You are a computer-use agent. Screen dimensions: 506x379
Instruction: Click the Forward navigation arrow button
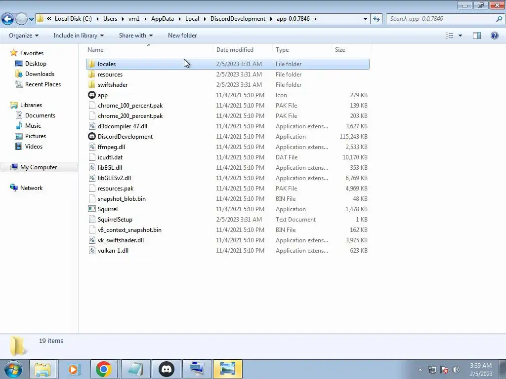[21, 19]
